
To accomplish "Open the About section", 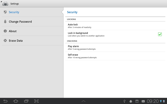I will [33, 31].
